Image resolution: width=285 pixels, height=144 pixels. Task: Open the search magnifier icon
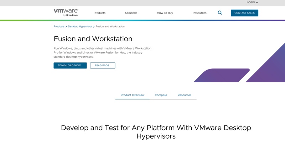(220, 13)
